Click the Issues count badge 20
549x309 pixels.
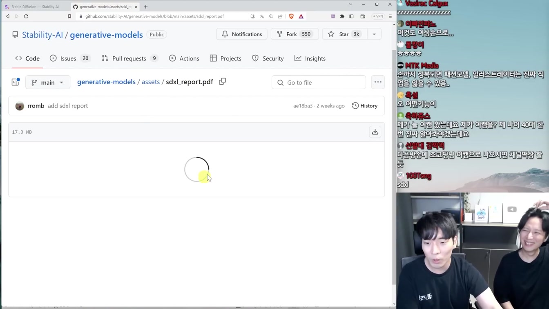click(85, 58)
